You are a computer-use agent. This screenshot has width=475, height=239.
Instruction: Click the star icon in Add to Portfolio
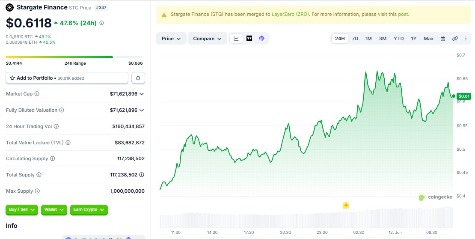(x=12, y=78)
